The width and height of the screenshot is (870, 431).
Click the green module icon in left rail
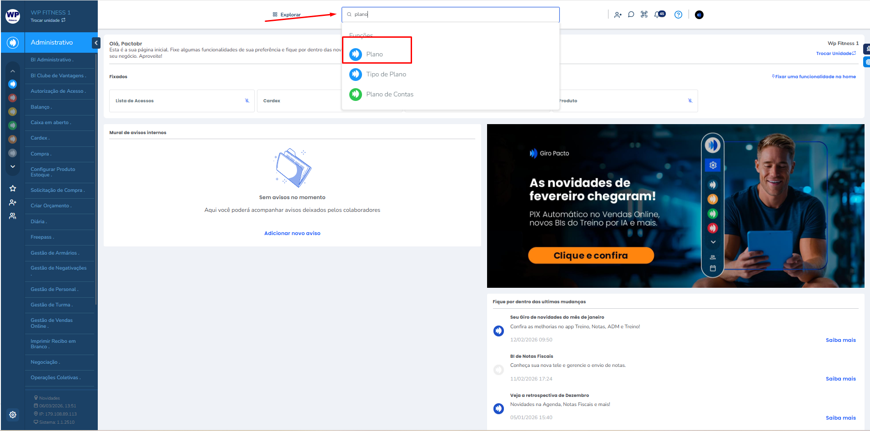click(13, 125)
